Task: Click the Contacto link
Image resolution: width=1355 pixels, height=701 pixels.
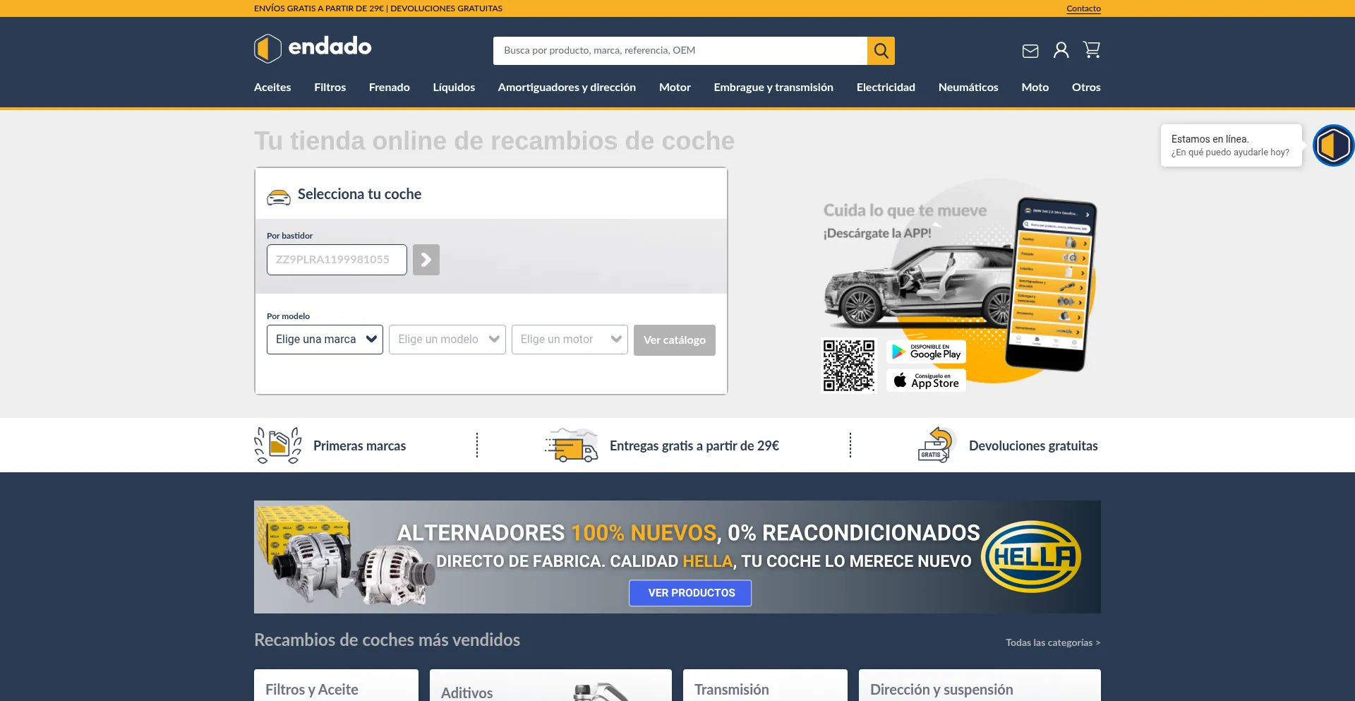Action: [x=1083, y=8]
